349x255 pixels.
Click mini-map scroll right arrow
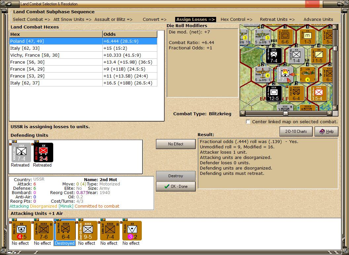[330, 113]
